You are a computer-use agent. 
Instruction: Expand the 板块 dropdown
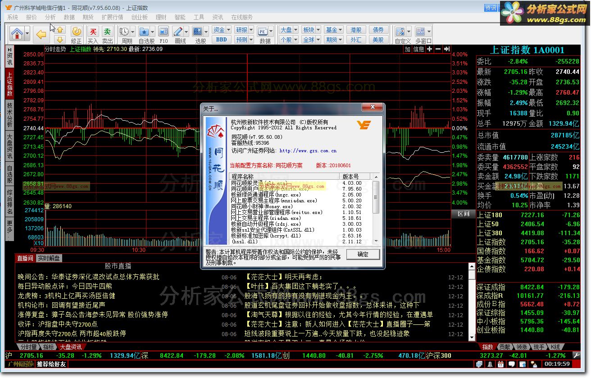318,30
